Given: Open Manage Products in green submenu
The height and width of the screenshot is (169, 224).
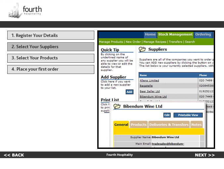Looking at the screenshot, I should click(111, 42).
